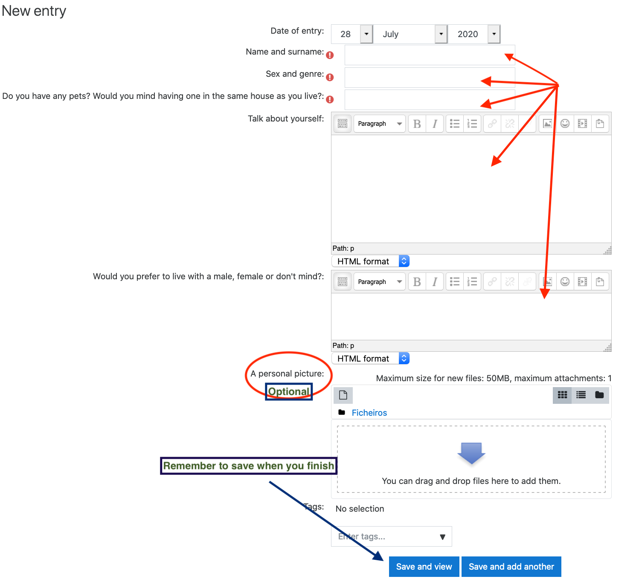Screen dimensions: 639x585
Task: Switch file manager to list details view
Action: tap(581, 395)
